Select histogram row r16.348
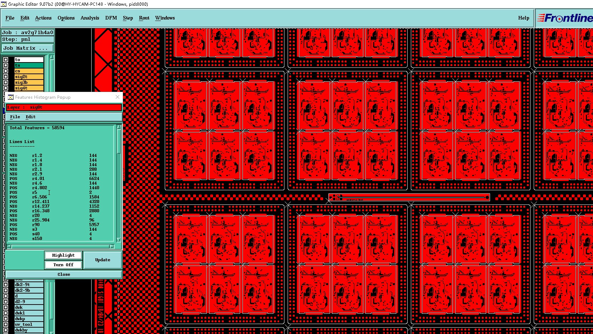Screen dimensions: 593x334 click(54, 211)
